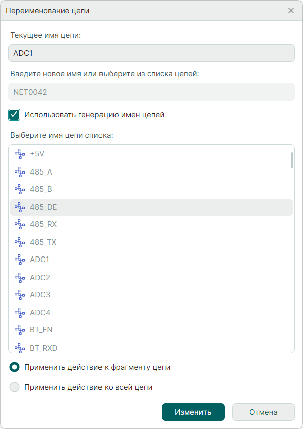Click the new net name field NET0042

click(151, 92)
